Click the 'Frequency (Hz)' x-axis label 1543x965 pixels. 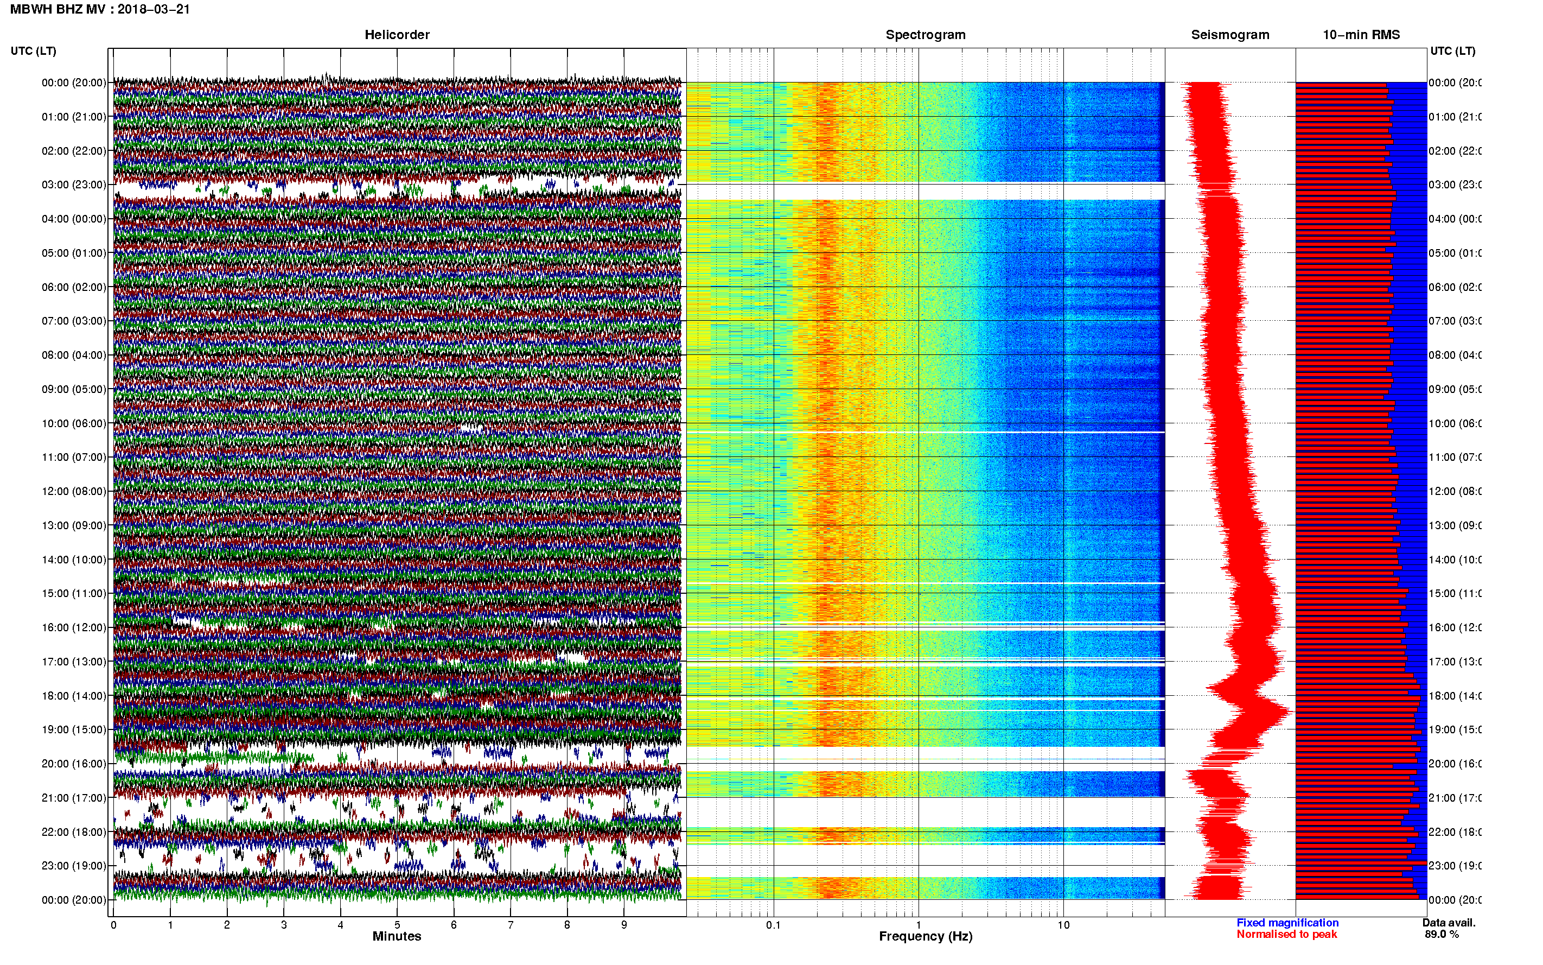click(926, 937)
